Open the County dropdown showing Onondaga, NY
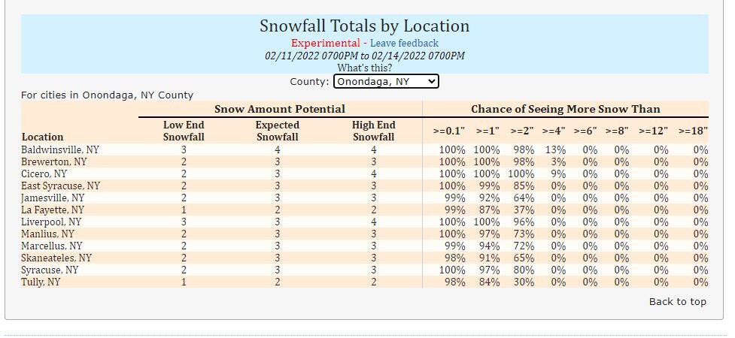Image resolution: width=735 pixels, height=338 pixels. pos(386,81)
